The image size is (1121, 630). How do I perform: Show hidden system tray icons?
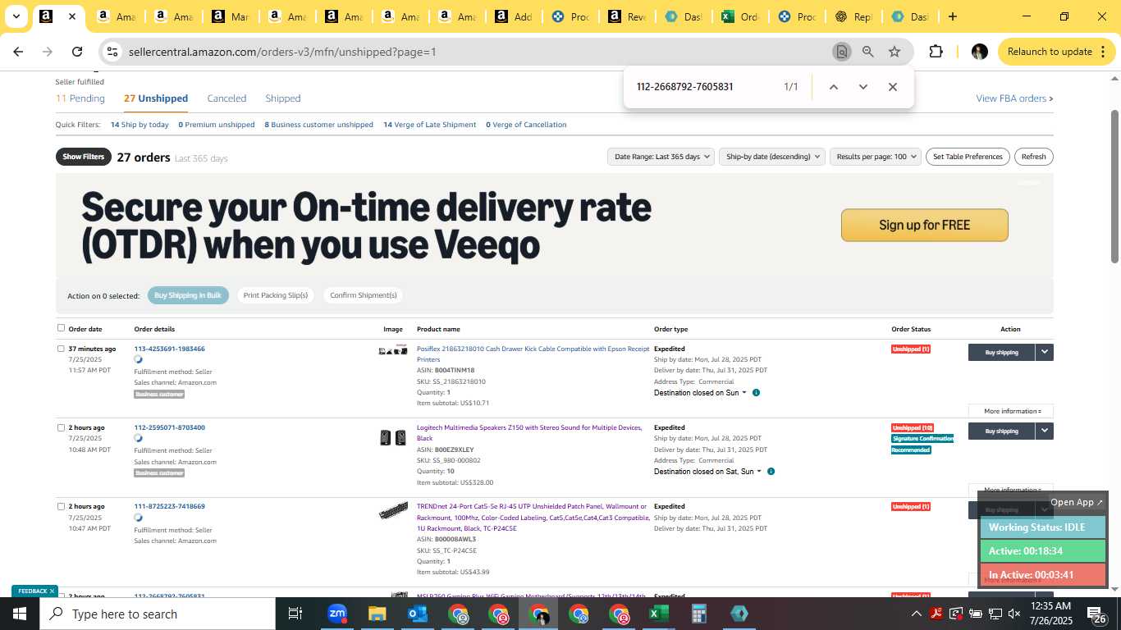click(916, 614)
